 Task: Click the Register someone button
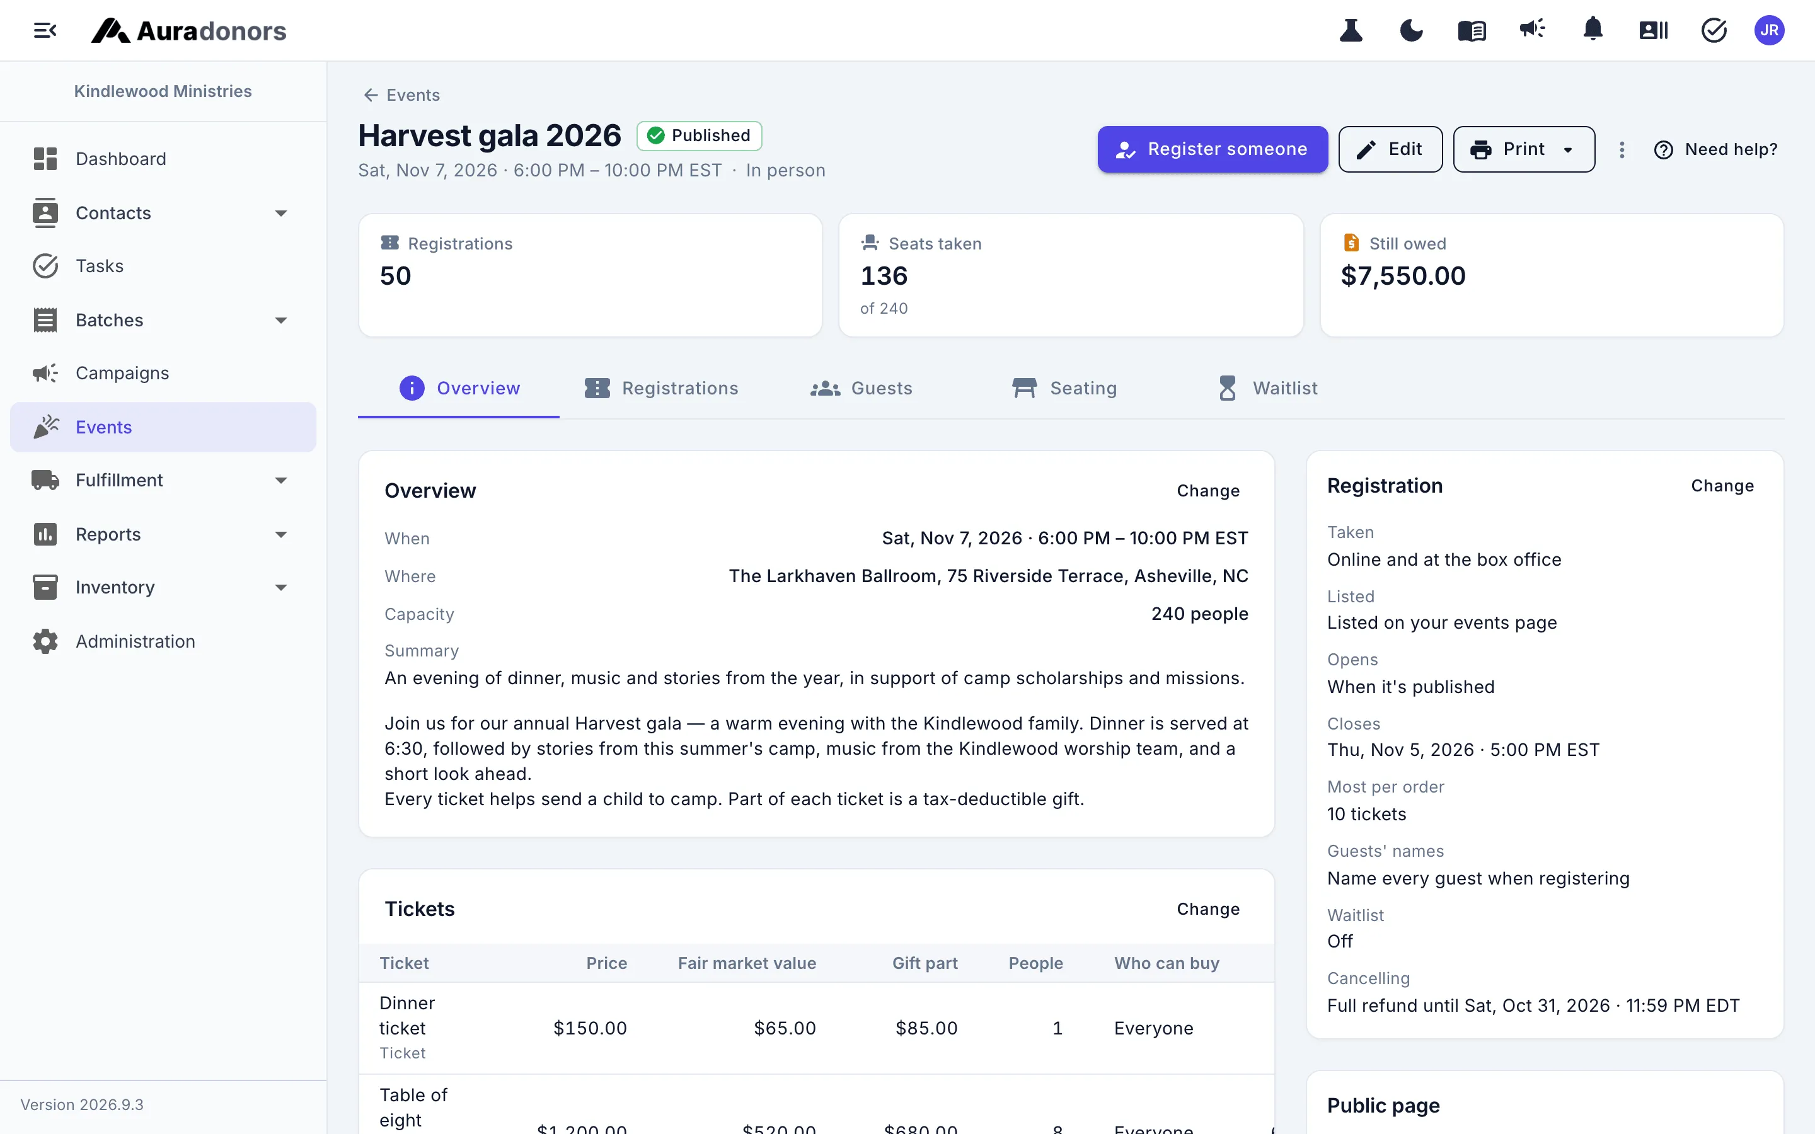click(x=1212, y=149)
